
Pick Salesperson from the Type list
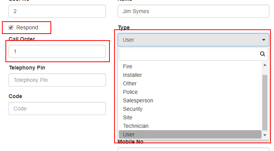[x=190, y=100]
